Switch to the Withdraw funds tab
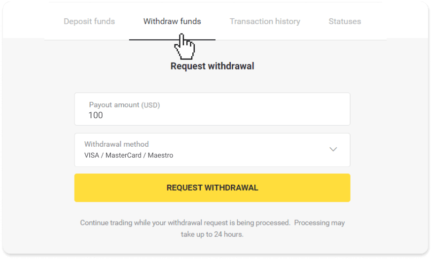Screen dimensions: 432x259 [x=172, y=22]
